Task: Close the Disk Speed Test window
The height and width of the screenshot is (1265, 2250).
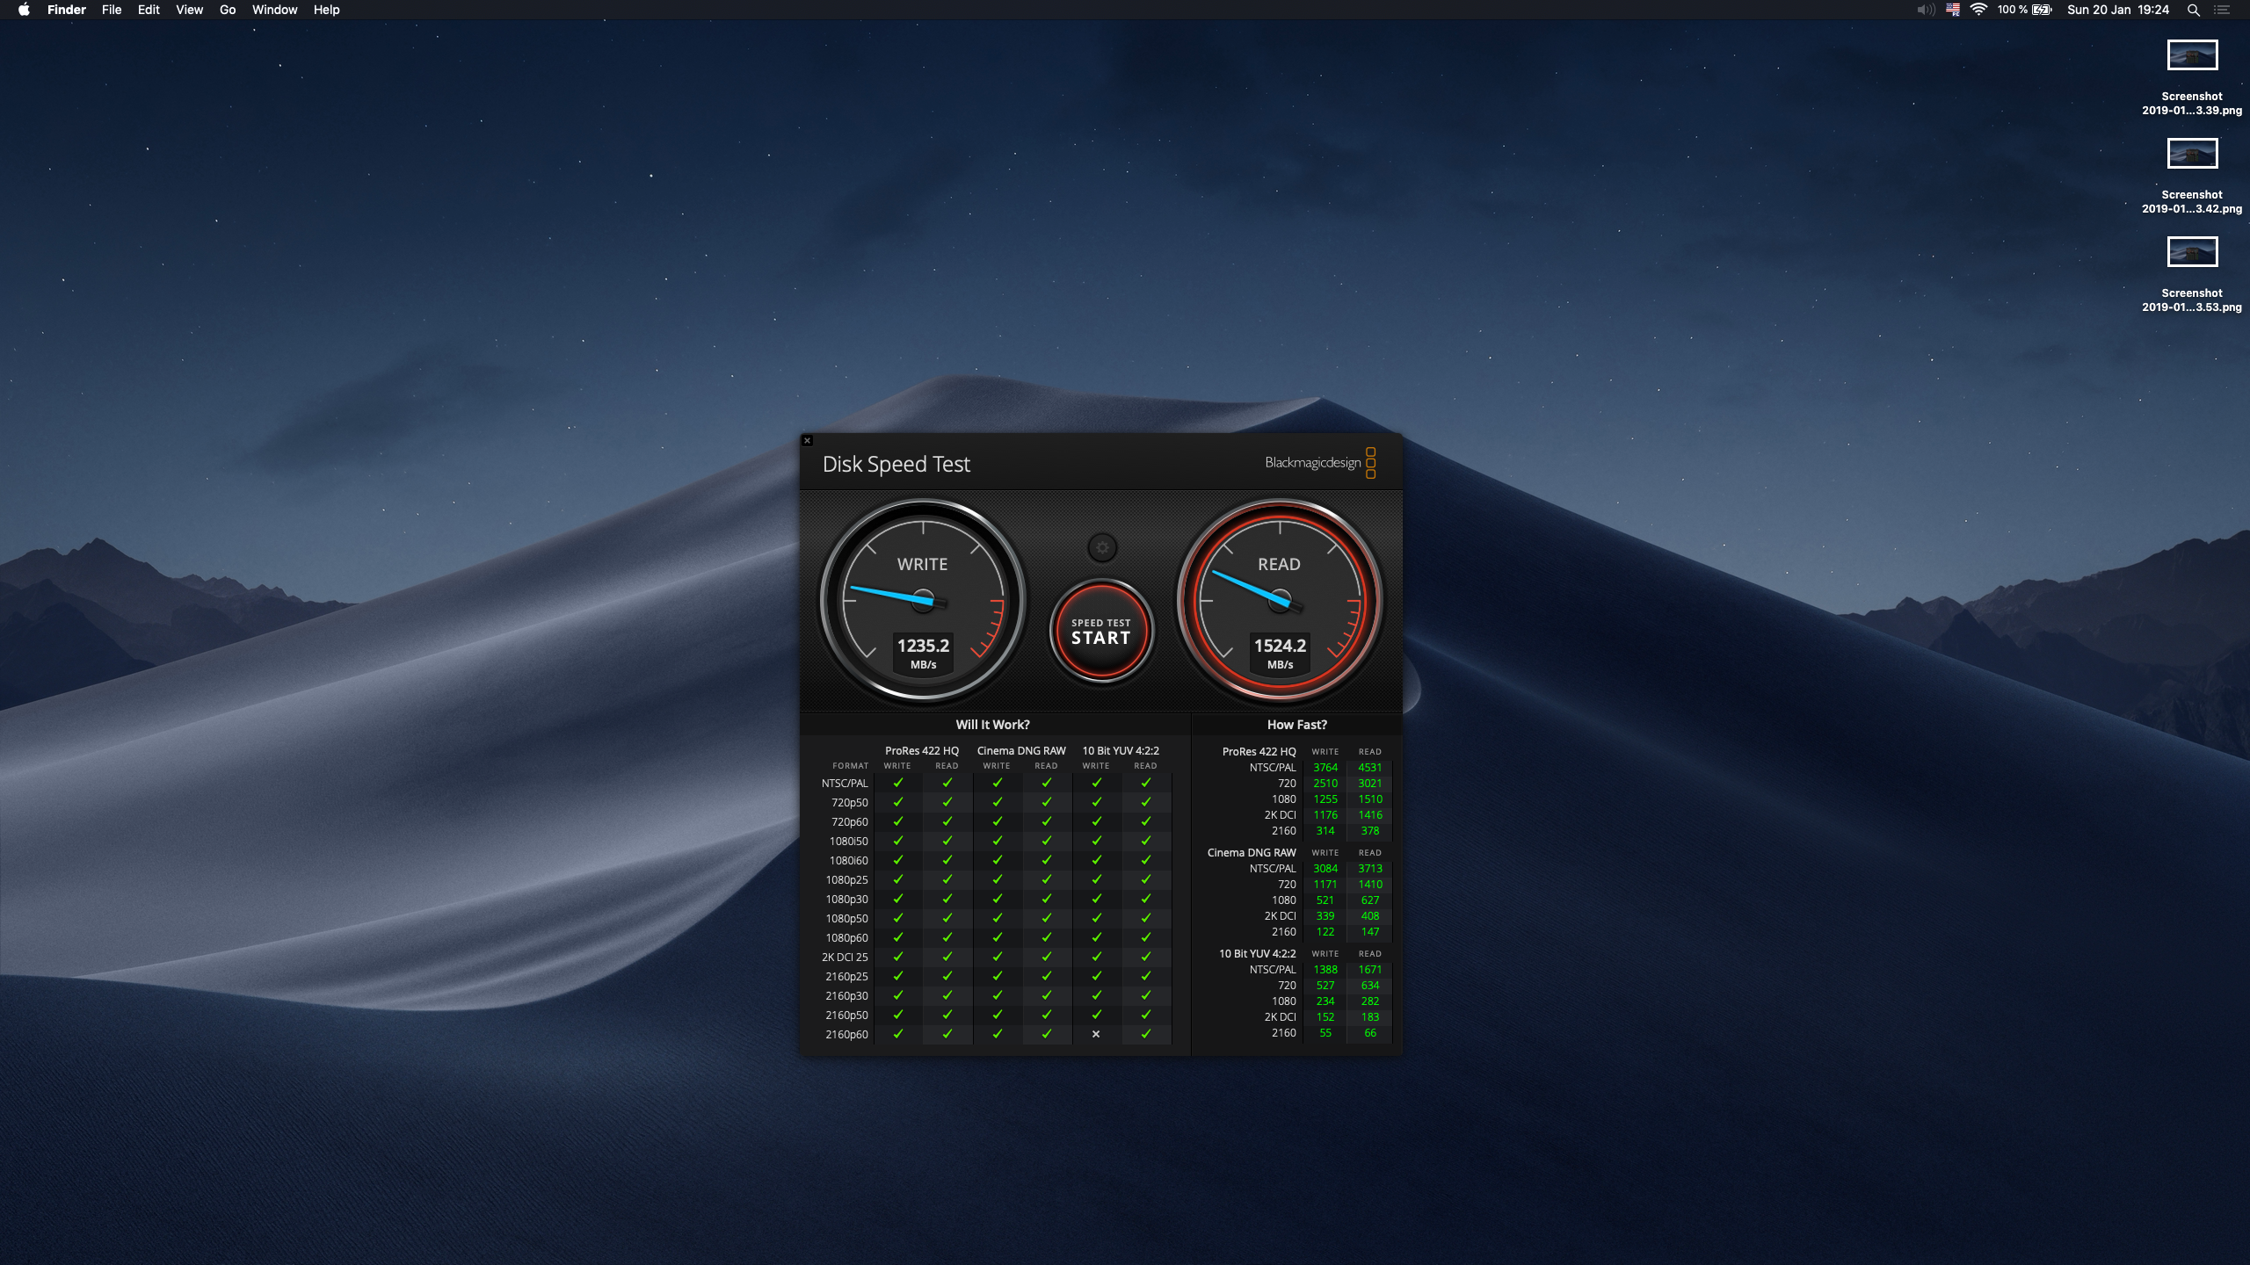Action: pyautogui.click(x=807, y=441)
